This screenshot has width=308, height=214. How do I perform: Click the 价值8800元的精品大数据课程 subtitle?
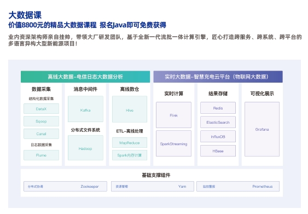[x=53, y=25]
